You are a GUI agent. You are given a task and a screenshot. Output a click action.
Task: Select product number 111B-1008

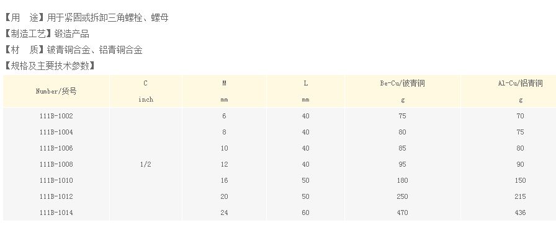pyautogui.click(x=56, y=164)
